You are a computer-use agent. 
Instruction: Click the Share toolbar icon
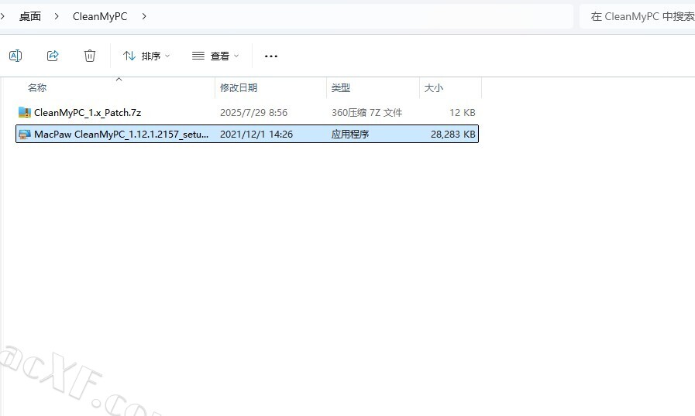tap(53, 56)
